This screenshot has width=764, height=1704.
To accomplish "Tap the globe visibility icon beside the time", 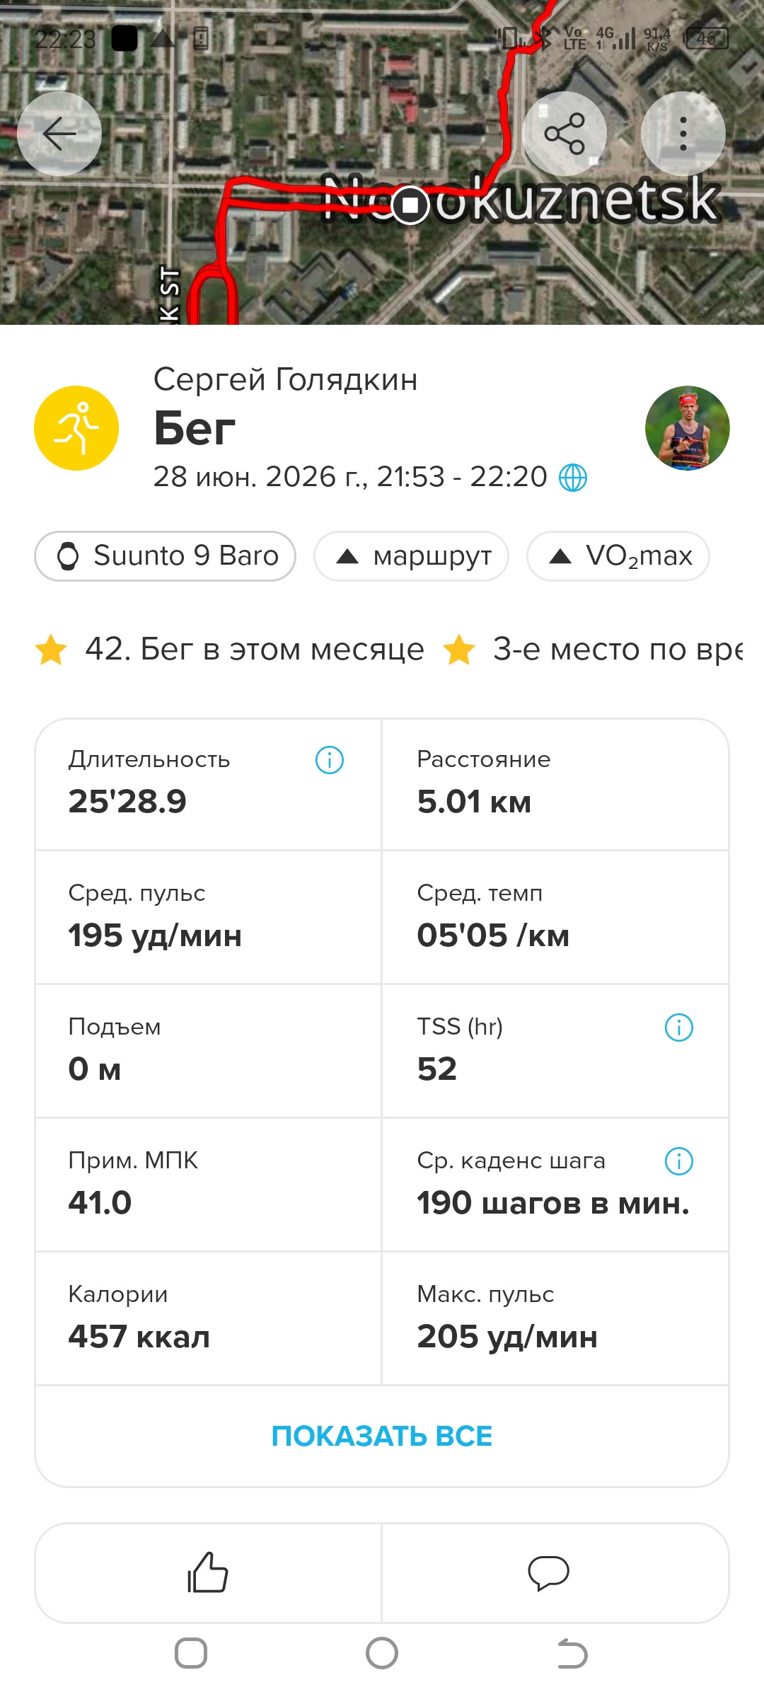I will pyautogui.click(x=573, y=478).
